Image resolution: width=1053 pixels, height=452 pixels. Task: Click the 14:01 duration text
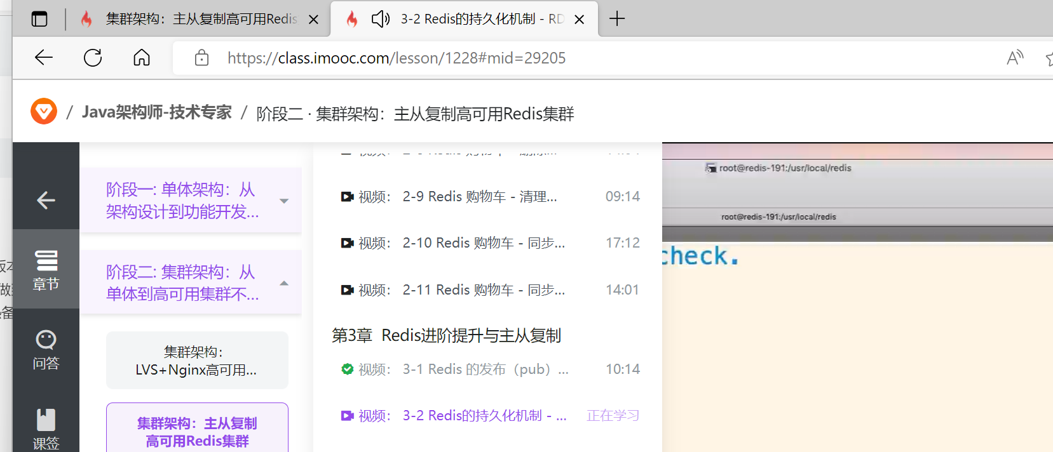pos(622,290)
